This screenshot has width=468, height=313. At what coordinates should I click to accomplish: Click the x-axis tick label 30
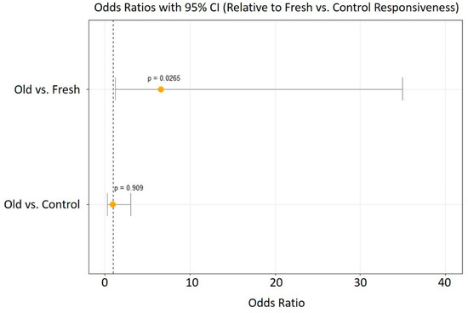click(361, 282)
